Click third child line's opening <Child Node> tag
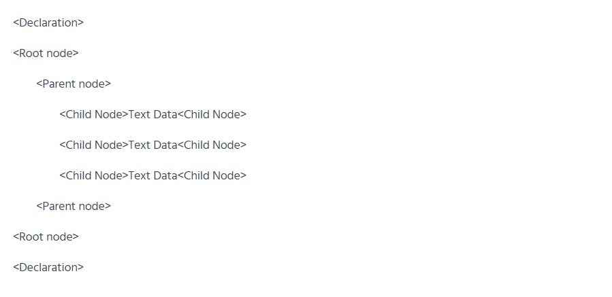 (94, 175)
